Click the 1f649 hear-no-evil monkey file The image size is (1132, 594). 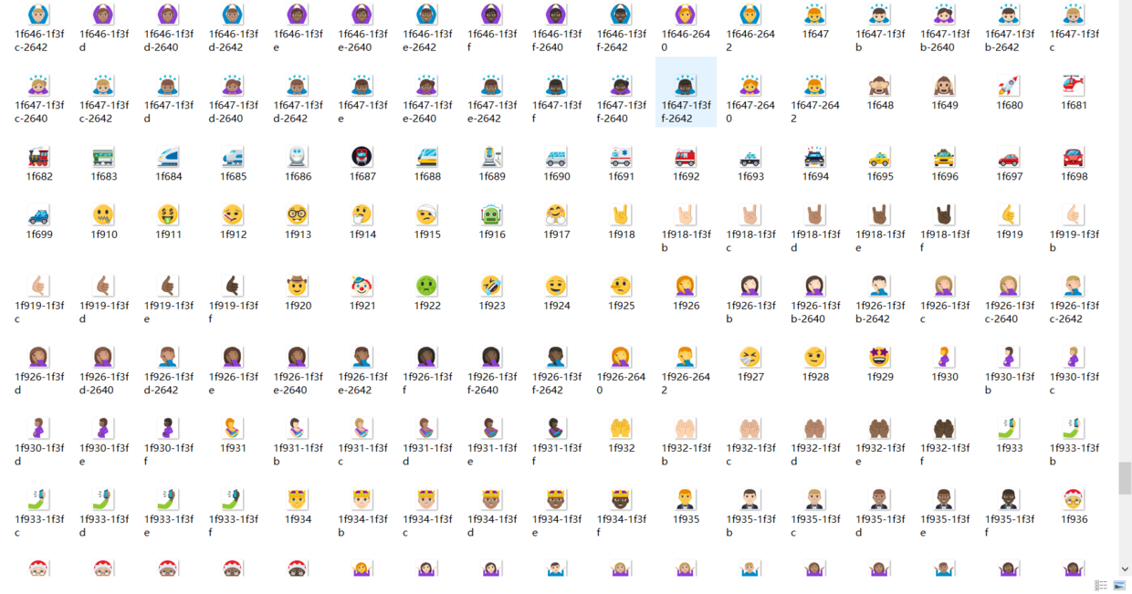point(945,93)
